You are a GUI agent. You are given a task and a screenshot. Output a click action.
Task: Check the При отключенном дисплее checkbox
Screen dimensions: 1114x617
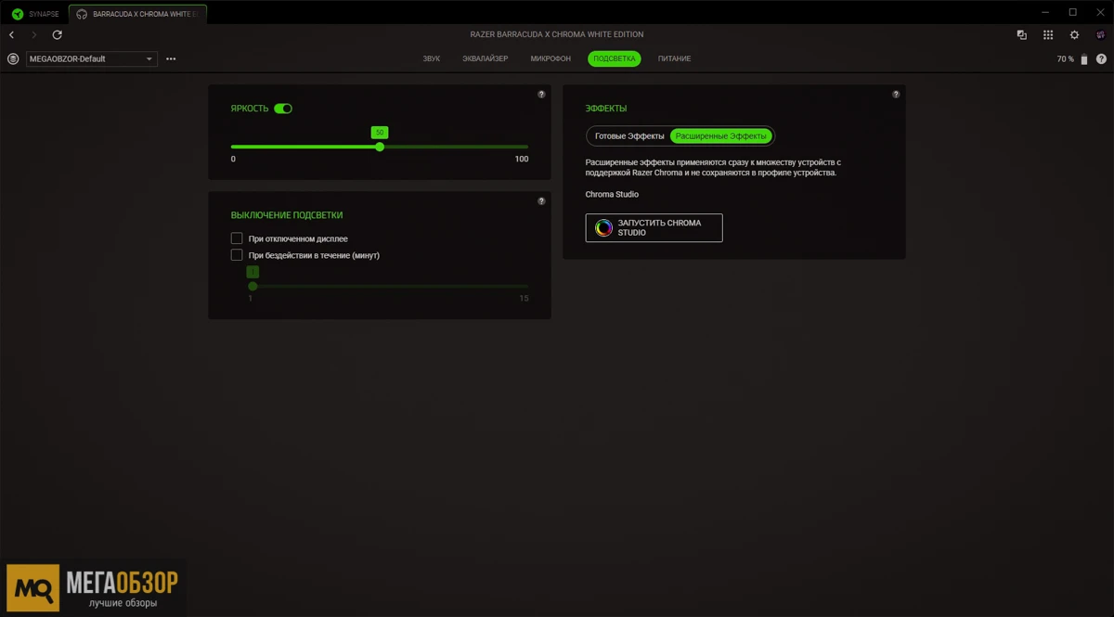tap(237, 238)
